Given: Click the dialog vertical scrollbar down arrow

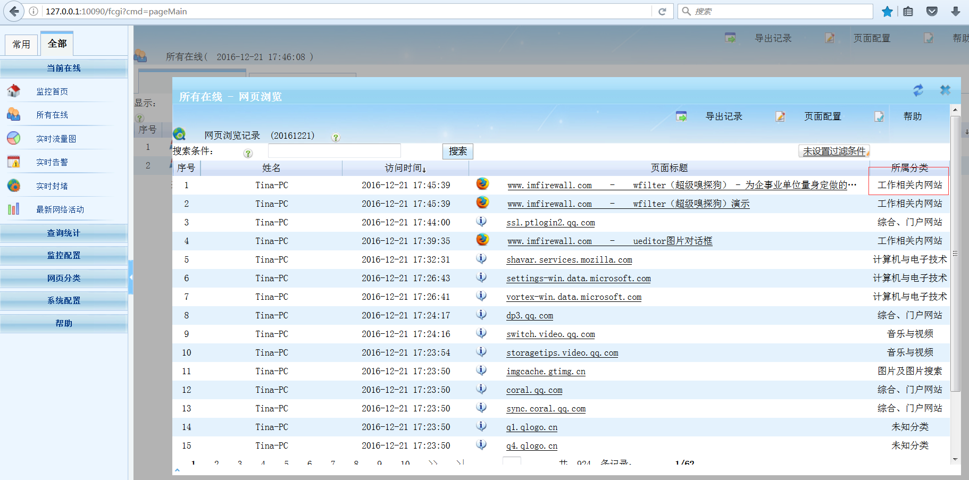Looking at the screenshot, I should coord(955,459).
